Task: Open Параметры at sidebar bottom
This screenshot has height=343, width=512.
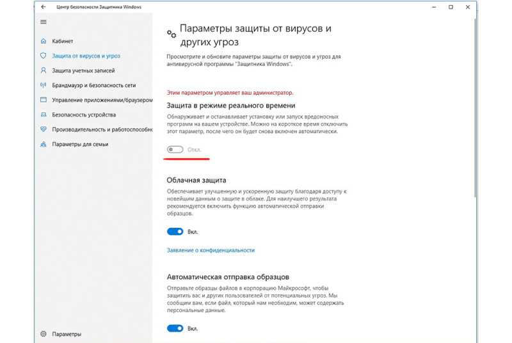Action: point(67,334)
